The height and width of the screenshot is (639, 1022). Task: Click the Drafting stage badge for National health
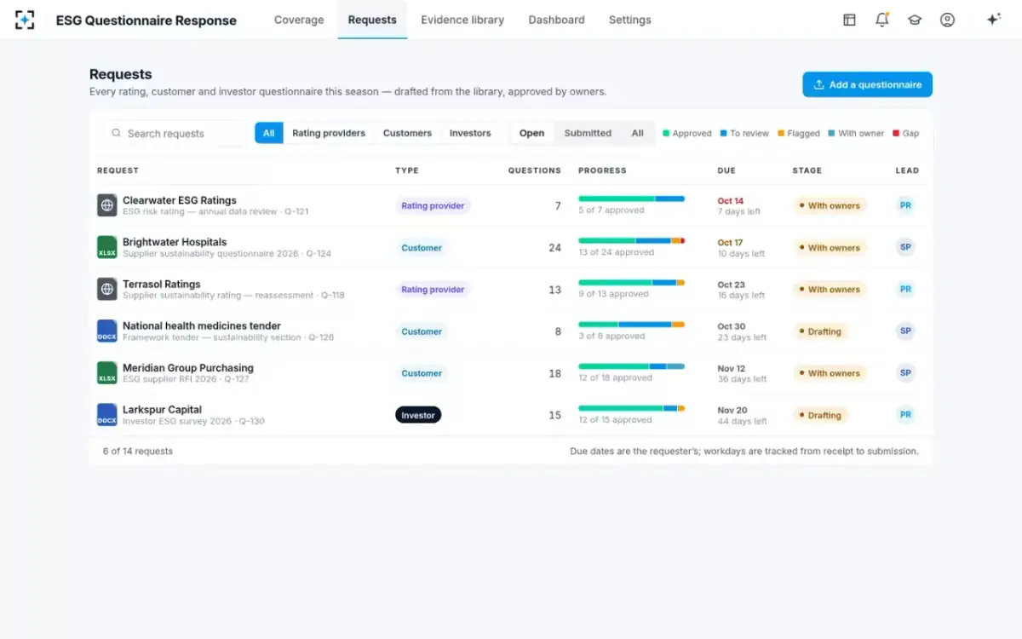[819, 331]
